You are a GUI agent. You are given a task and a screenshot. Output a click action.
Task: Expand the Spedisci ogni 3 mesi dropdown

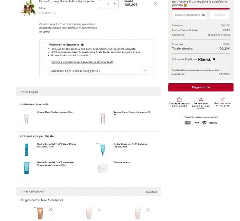[99, 71]
